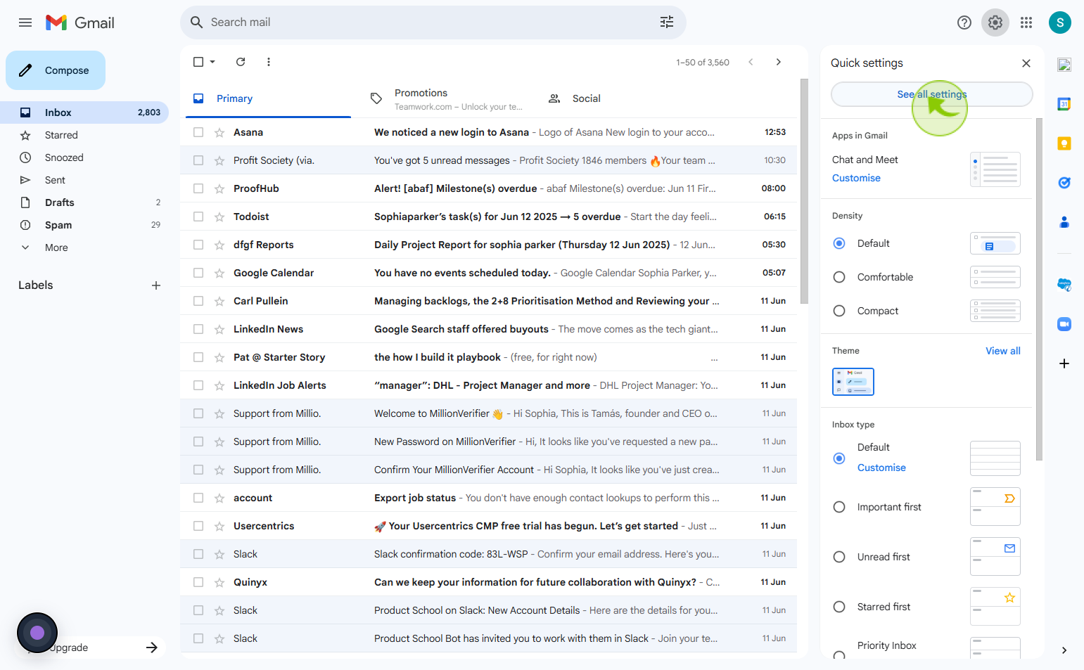Click the Gmail logo
1084x670 pixels.
pos(80,22)
